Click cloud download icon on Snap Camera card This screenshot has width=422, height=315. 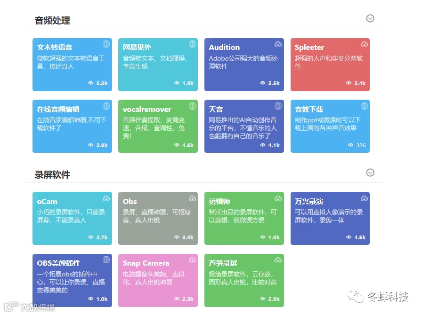pyautogui.click(x=192, y=260)
